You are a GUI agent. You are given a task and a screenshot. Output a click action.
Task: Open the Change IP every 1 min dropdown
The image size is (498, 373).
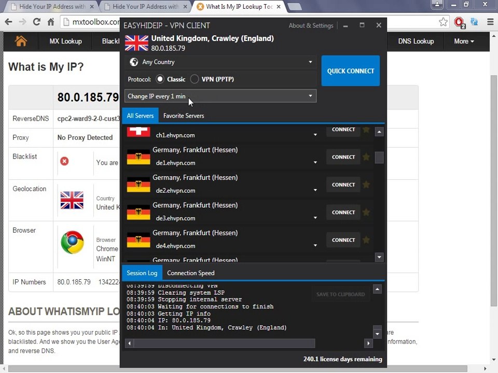[x=220, y=96]
